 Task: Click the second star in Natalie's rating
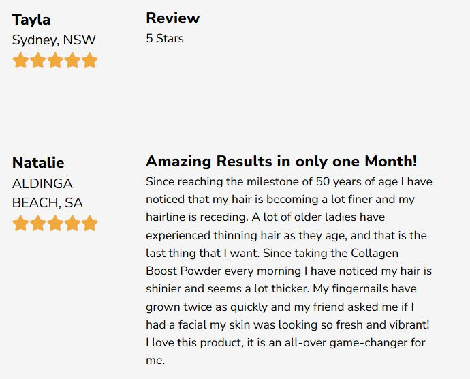[37, 224]
